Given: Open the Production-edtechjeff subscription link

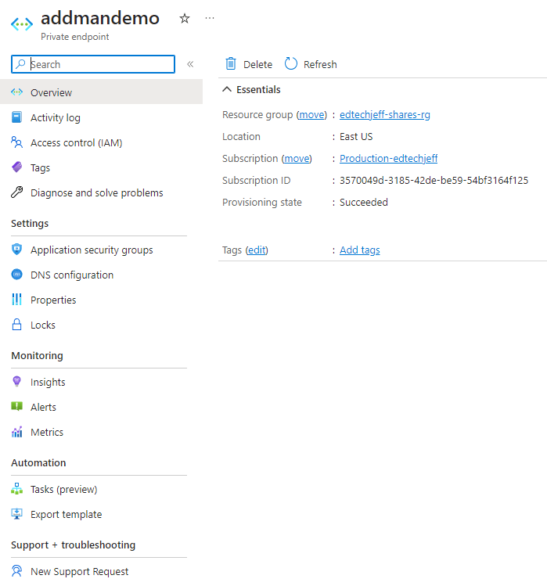Looking at the screenshot, I should 388,158.
